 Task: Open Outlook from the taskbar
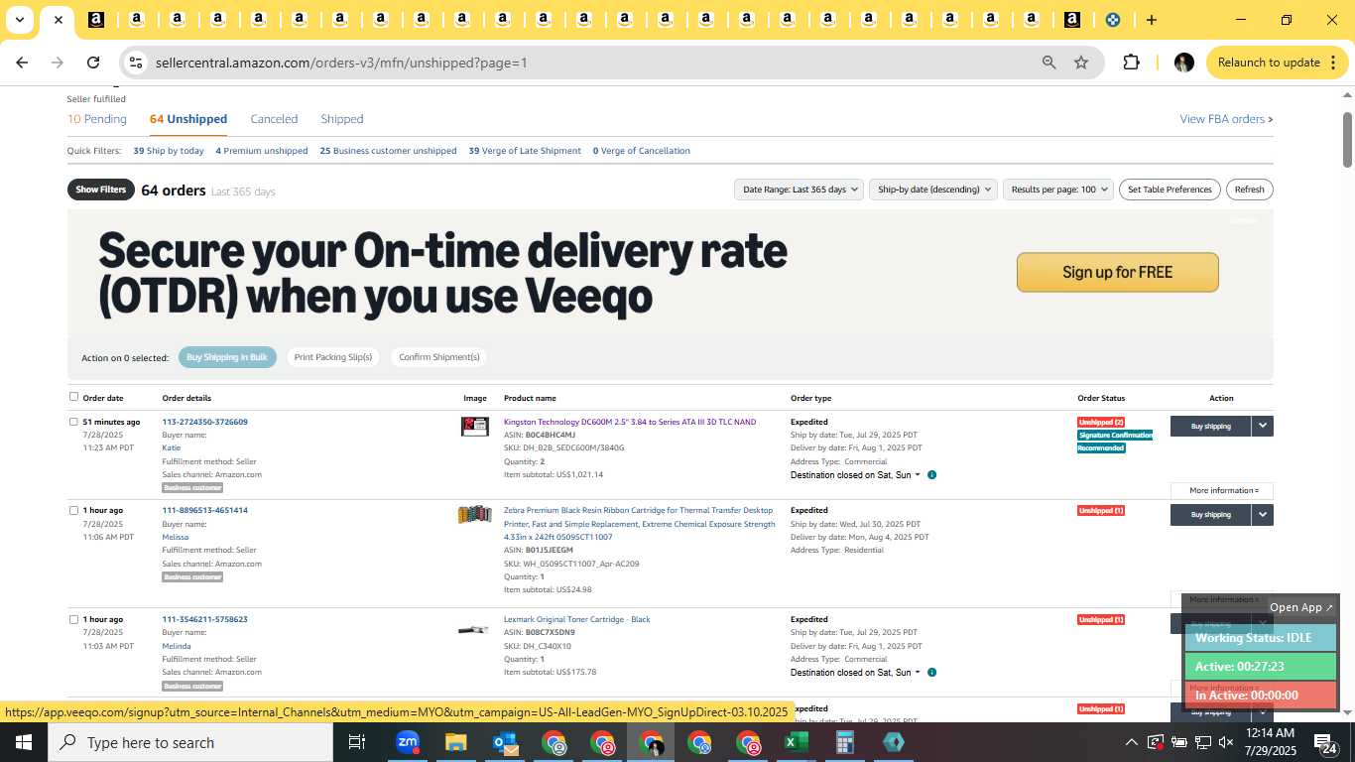[x=505, y=742]
